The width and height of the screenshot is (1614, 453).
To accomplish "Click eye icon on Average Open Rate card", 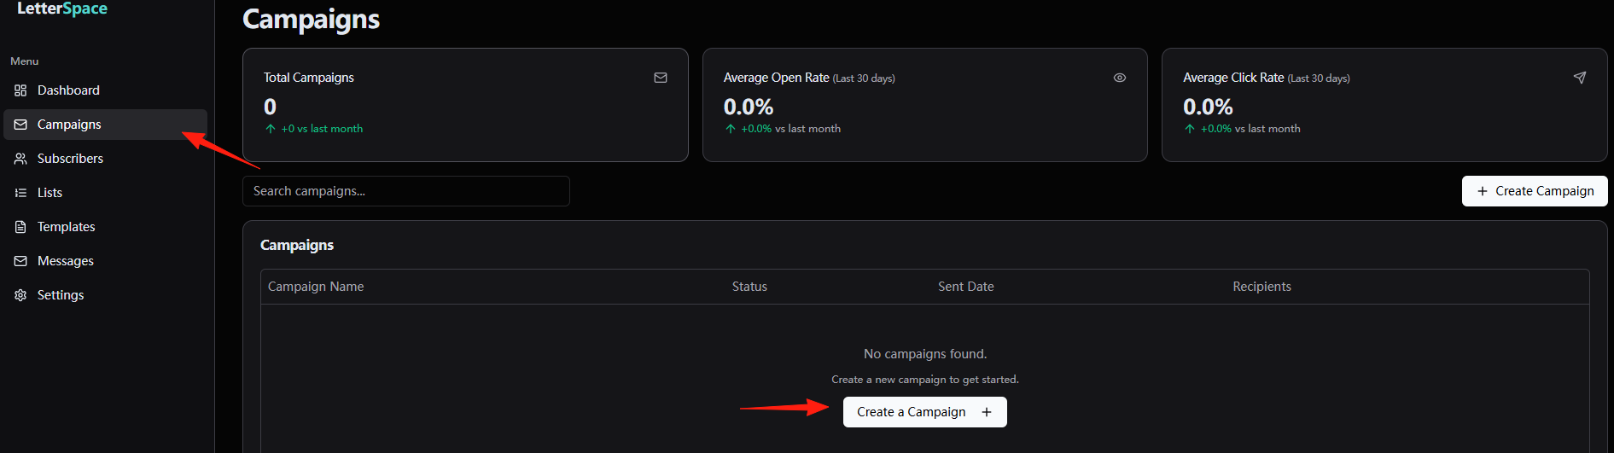I will [x=1120, y=78].
